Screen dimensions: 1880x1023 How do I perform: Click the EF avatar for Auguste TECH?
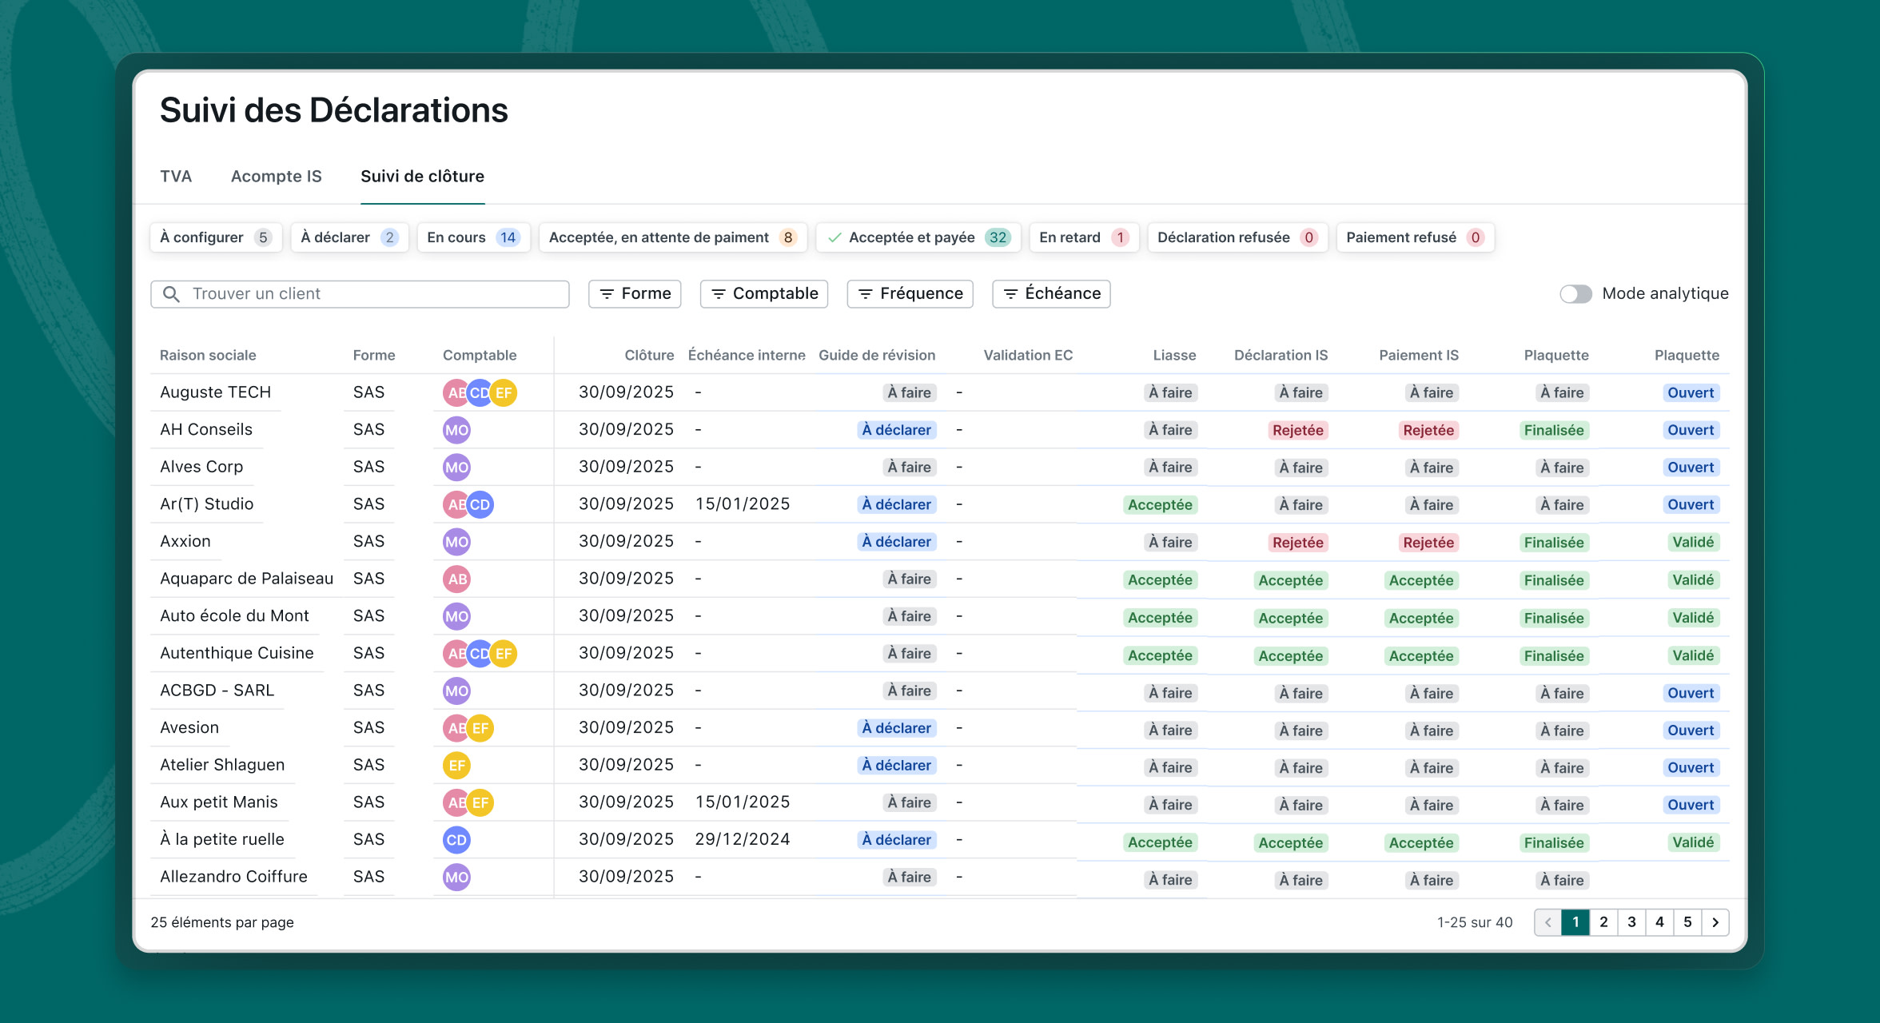click(x=504, y=392)
